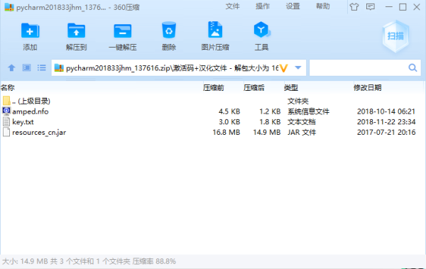426x269 pixels.
Task: Open the 设置 menu
Action: [293, 6]
